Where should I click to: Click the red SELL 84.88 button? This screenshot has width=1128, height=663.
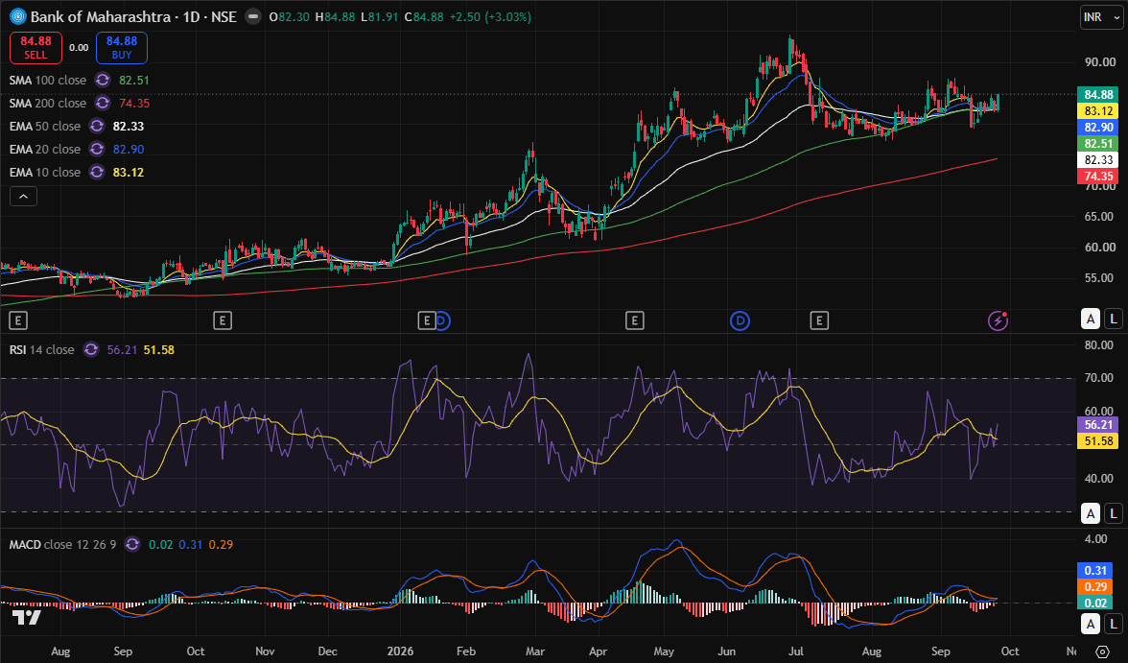[36, 48]
